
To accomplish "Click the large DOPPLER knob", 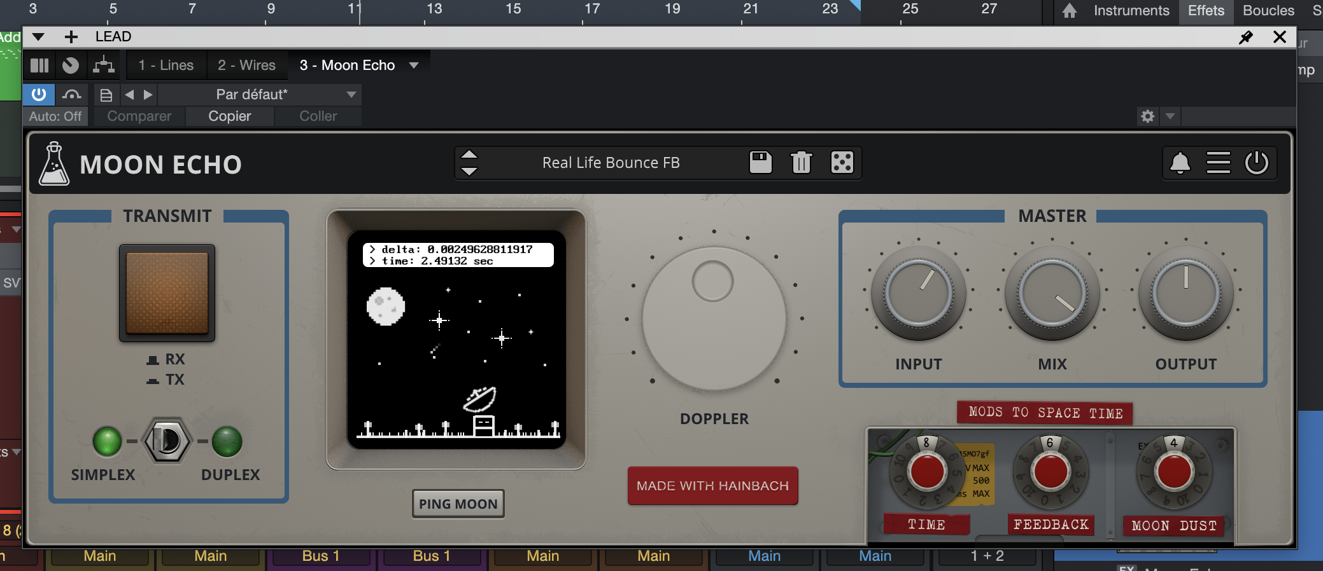I will coord(714,318).
